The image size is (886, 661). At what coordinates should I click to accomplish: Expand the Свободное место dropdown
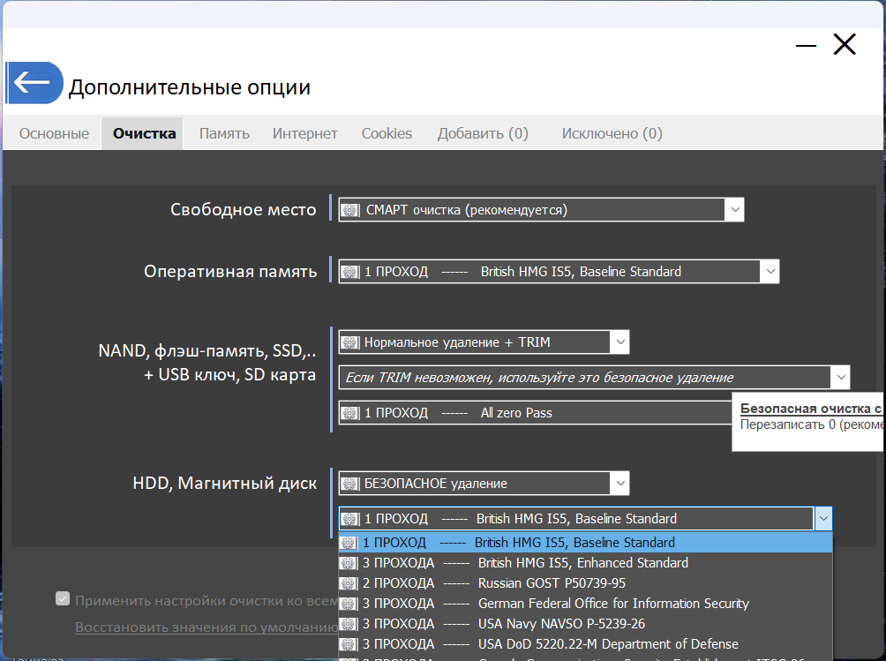[x=734, y=209]
